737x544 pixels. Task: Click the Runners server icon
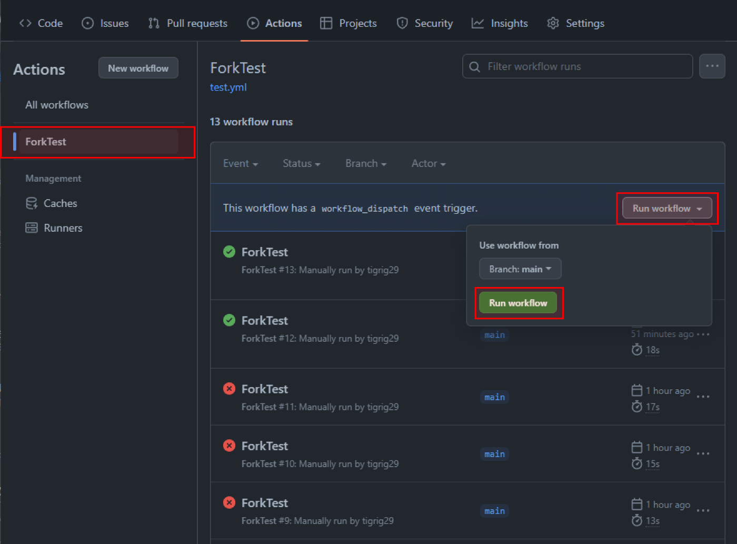32,228
